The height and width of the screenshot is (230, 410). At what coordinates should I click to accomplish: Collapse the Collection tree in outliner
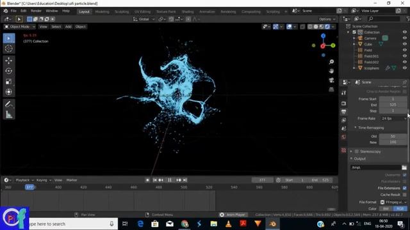click(x=348, y=33)
